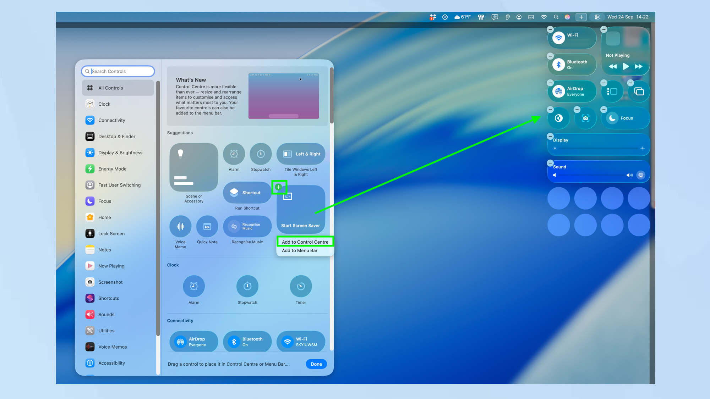The height and width of the screenshot is (399, 710).
Task: Remove the Focus control via its minus toggle
Action: [x=604, y=110]
